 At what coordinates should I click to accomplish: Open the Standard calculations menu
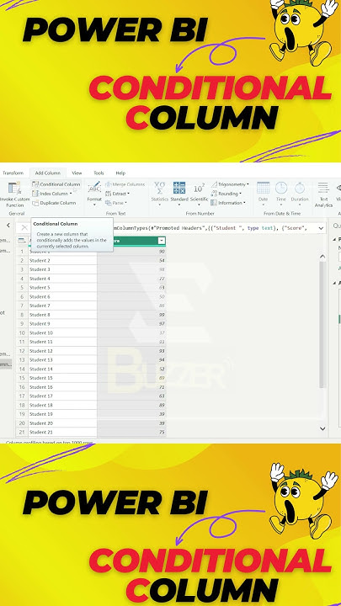(179, 193)
